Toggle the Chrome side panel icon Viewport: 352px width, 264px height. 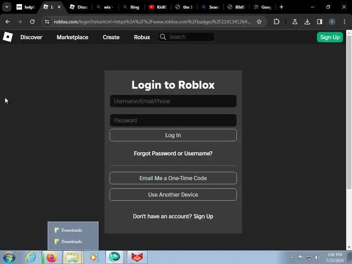[319, 22]
